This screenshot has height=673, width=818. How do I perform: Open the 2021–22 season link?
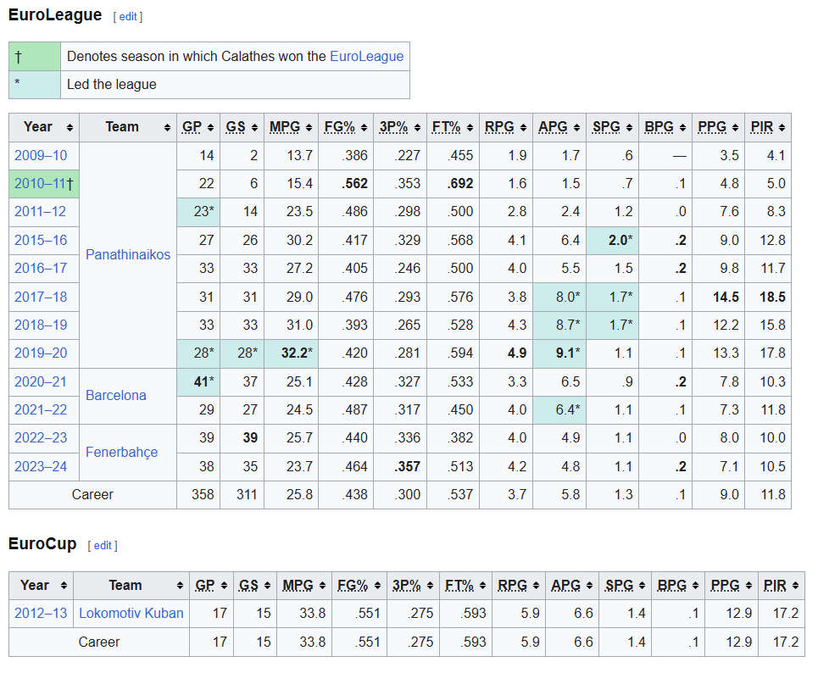pyautogui.click(x=41, y=410)
